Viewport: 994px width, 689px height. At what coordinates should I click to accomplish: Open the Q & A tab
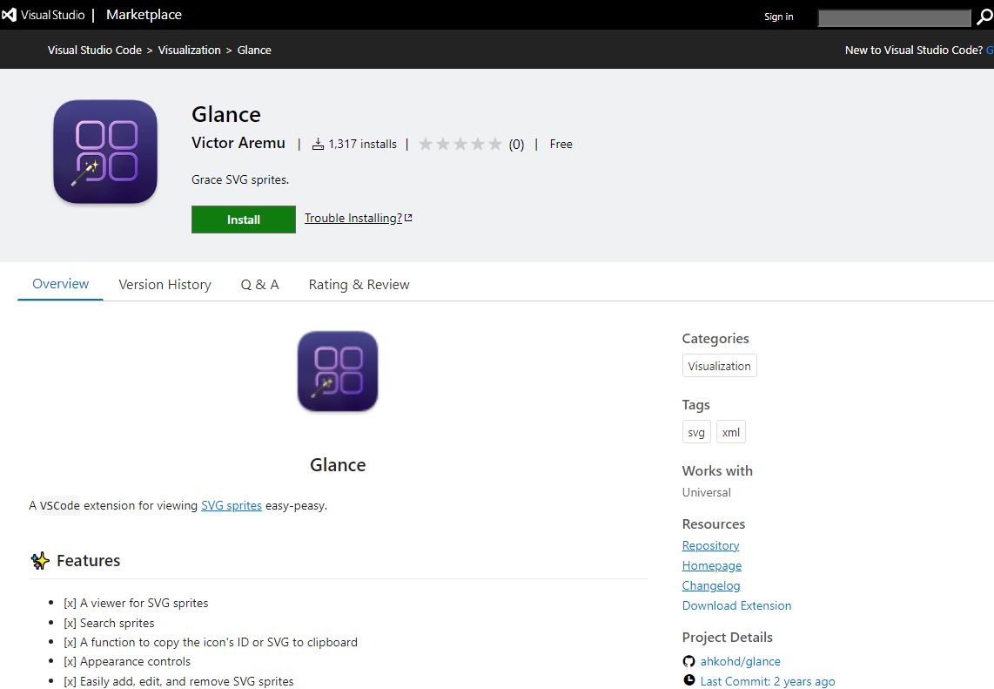point(260,284)
